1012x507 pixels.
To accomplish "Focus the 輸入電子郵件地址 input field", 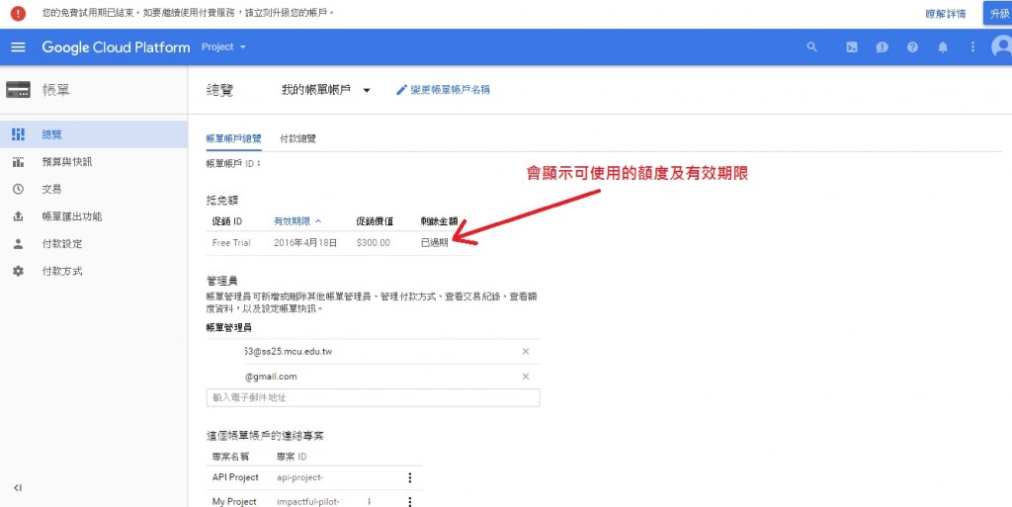I will click(x=373, y=398).
